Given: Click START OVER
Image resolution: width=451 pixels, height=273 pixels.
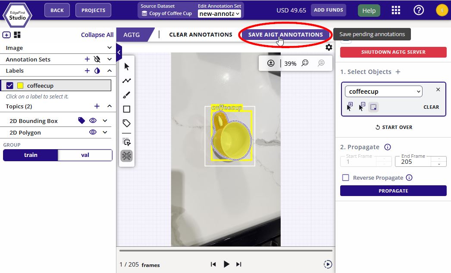Looking at the screenshot, I should [x=394, y=127].
